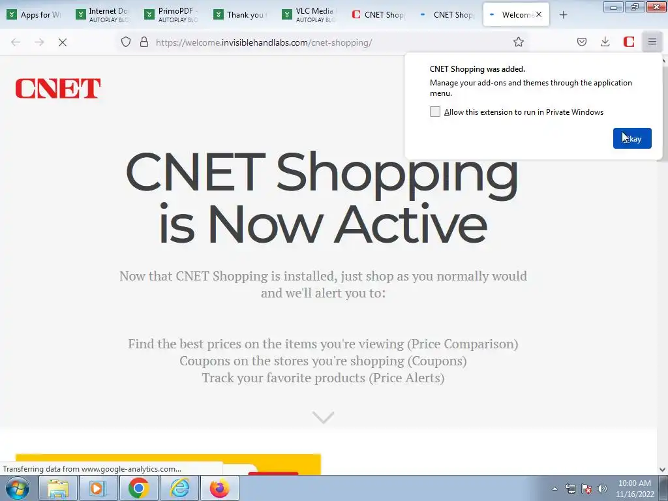This screenshot has height=501, width=668.
Task: Click the 'CNET Shopping is Now Active' headline
Action: click(x=322, y=197)
